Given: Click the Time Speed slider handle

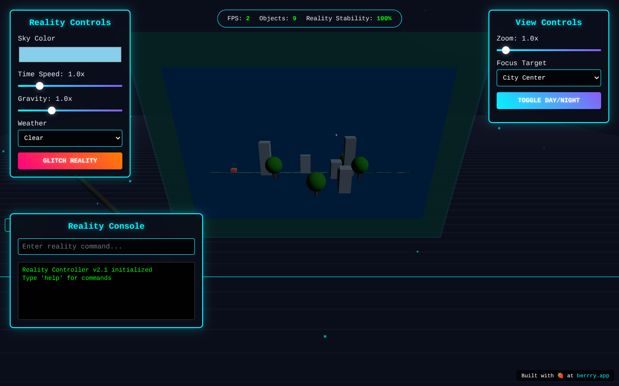Looking at the screenshot, I should [x=40, y=85].
